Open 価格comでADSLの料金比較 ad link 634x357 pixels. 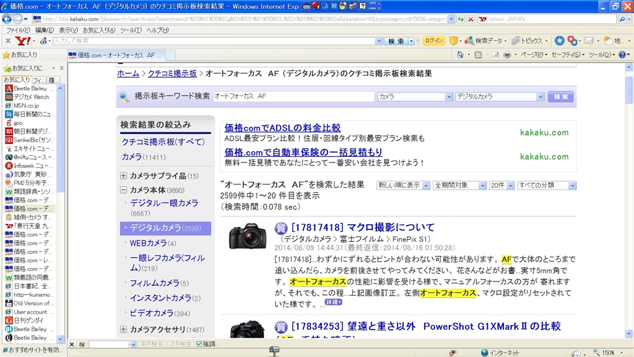282,128
